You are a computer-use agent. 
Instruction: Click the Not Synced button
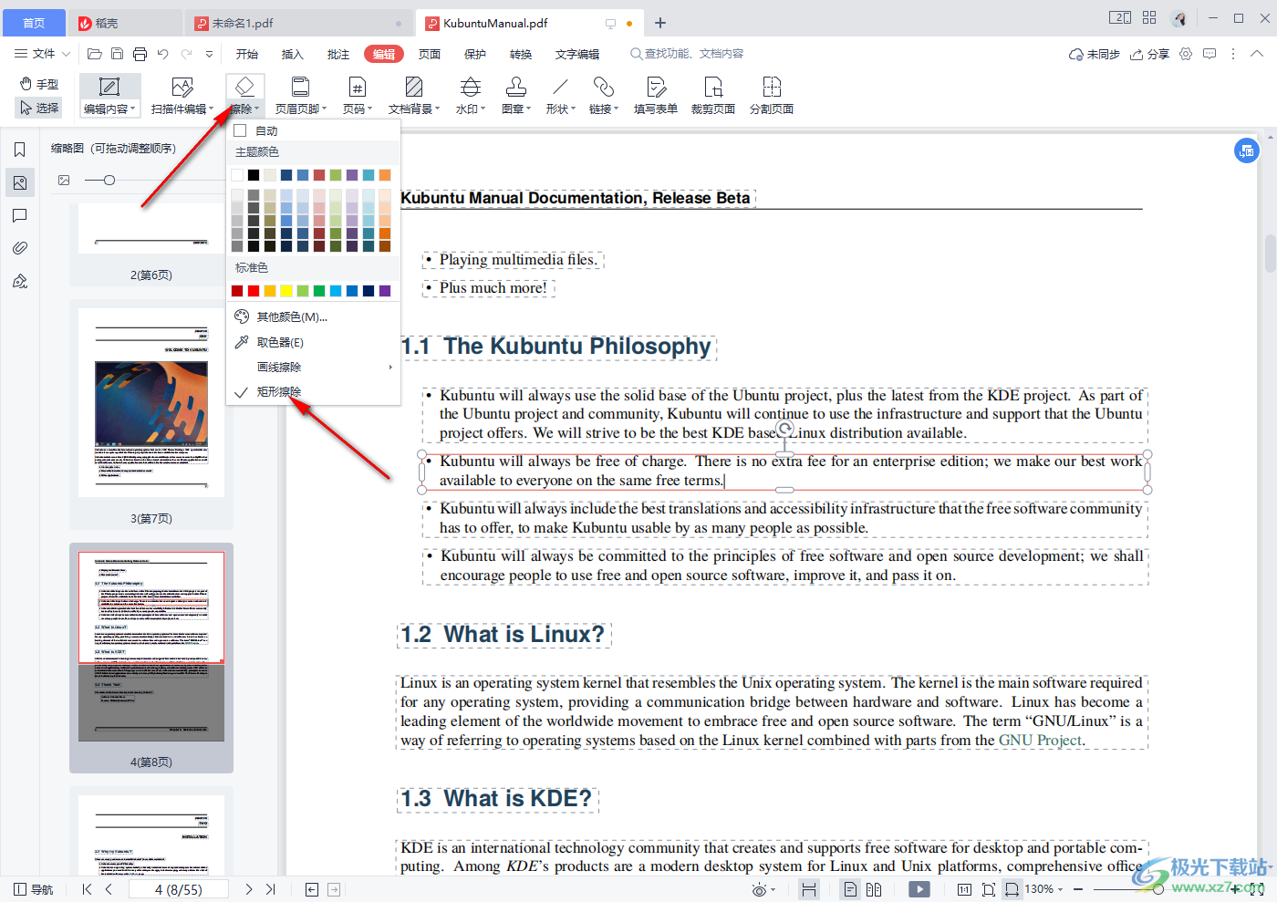(x=1094, y=55)
